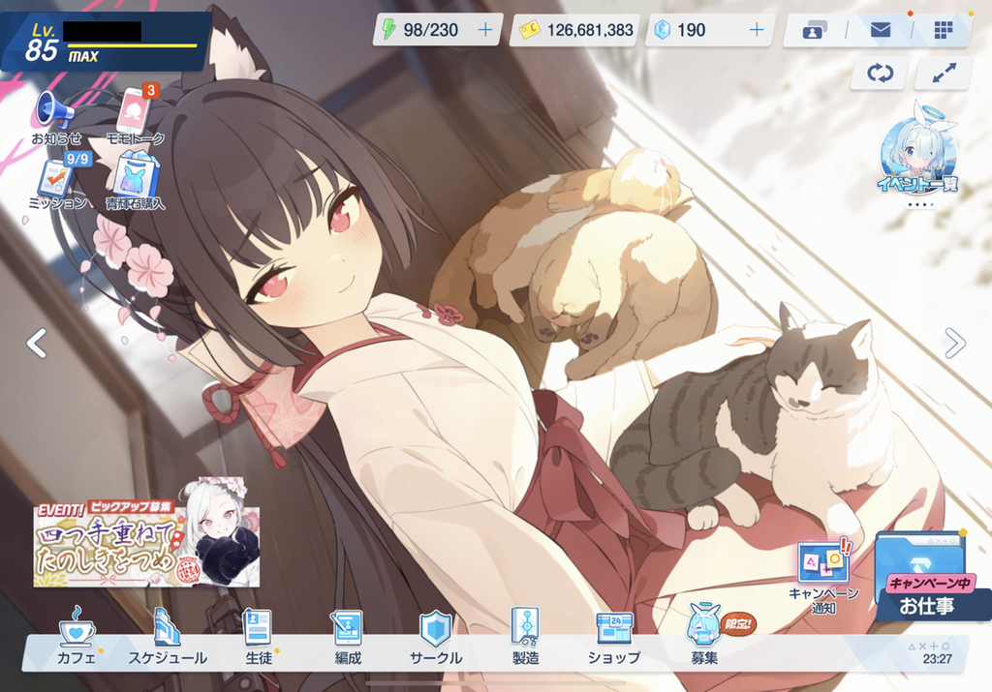The height and width of the screenshot is (692, 992).
Task: Tap the MAX experience bar
Action: pos(132,46)
